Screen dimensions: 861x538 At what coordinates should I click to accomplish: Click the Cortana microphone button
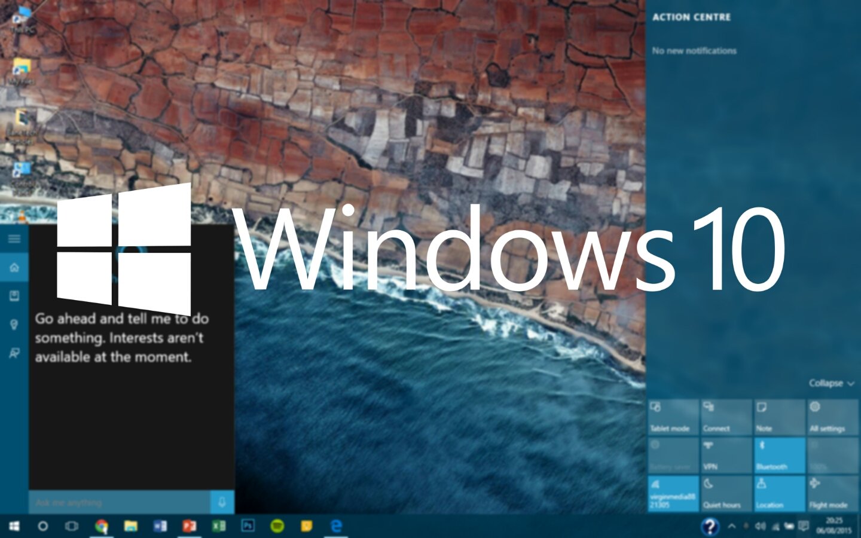222,502
